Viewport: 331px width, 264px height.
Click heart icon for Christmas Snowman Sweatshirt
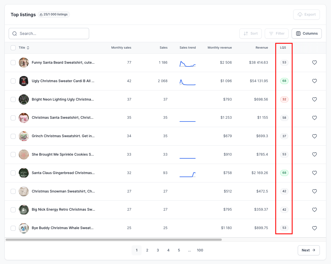pyautogui.click(x=314, y=191)
